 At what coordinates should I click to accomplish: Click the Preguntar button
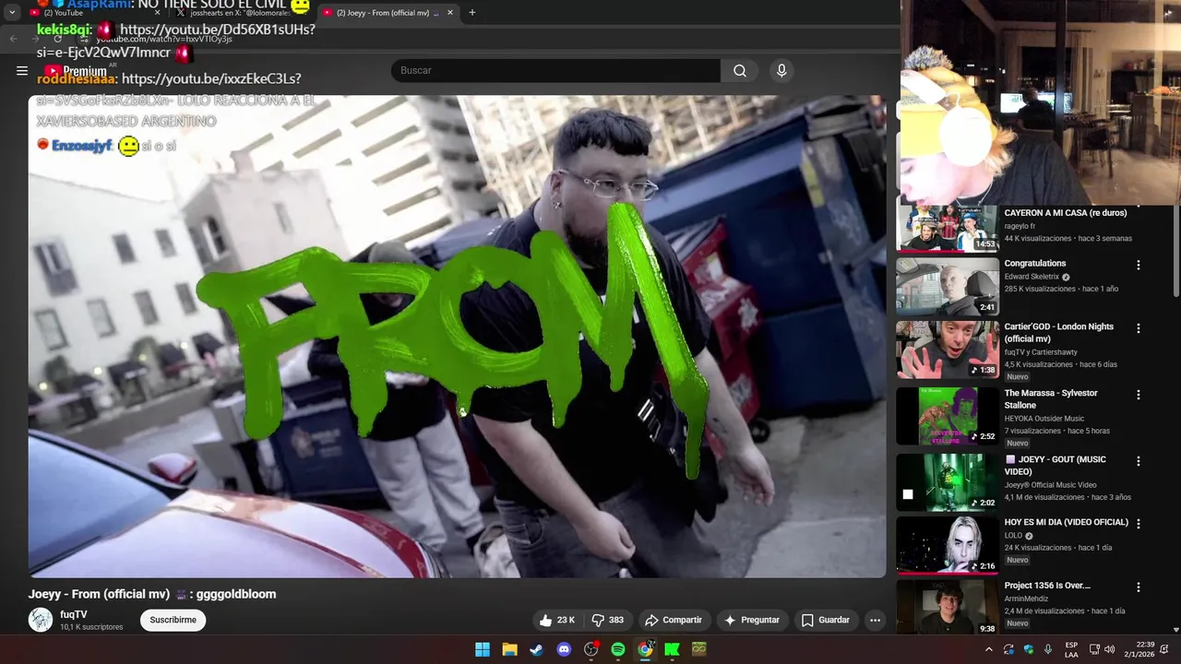(753, 620)
